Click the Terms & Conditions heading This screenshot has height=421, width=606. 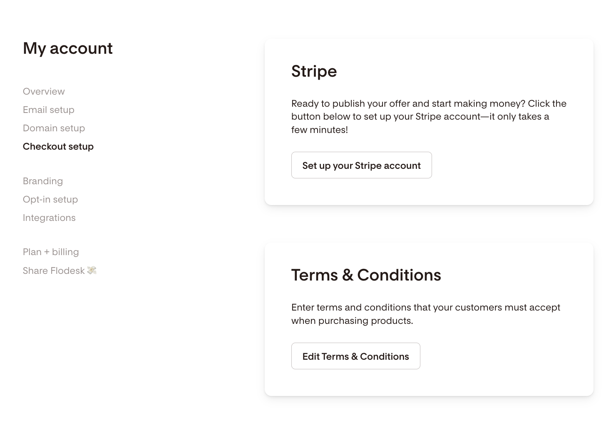366,275
